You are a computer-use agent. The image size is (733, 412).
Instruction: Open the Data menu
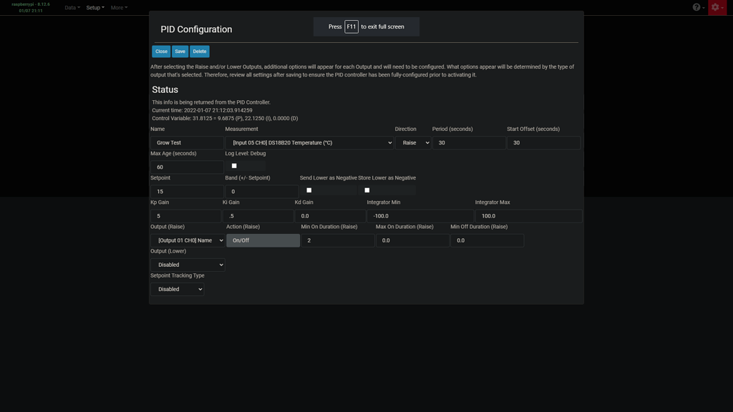[69, 7]
